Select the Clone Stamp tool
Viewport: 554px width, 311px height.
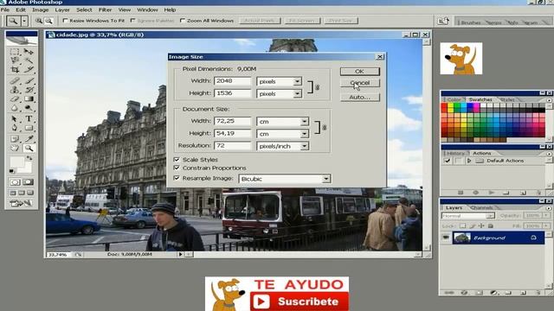click(x=15, y=90)
